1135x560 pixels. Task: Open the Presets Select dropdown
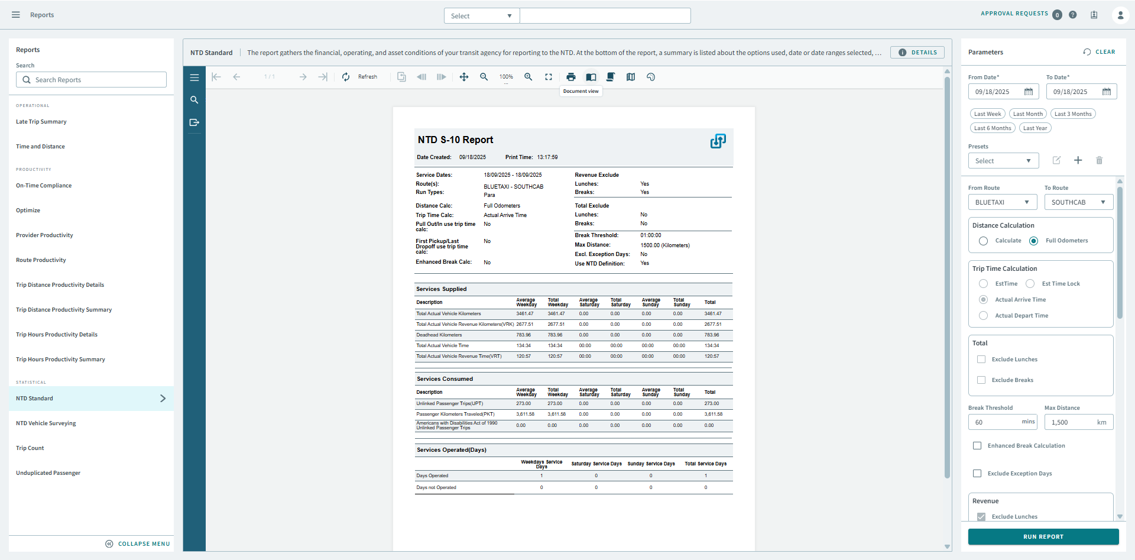1003,160
